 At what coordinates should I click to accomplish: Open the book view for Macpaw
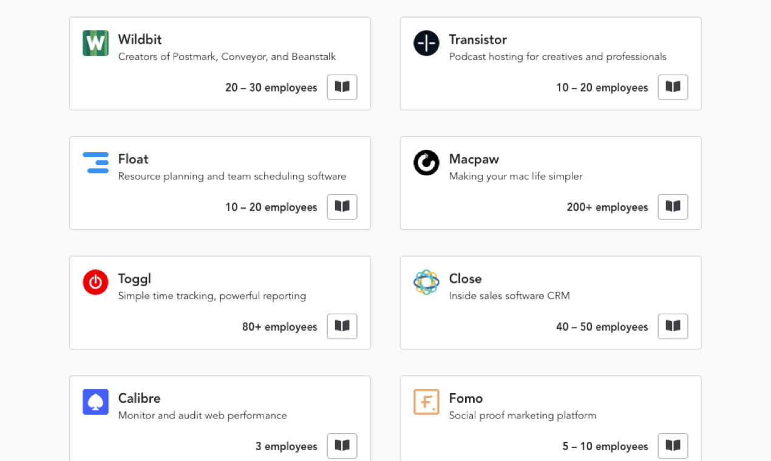[x=673, y=206]
